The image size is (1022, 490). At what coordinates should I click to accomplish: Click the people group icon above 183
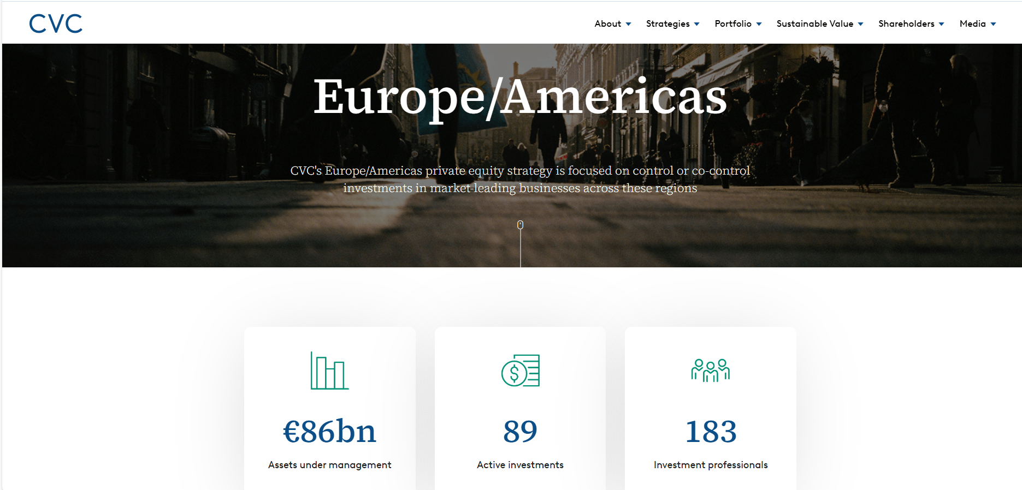pos(711,371)
